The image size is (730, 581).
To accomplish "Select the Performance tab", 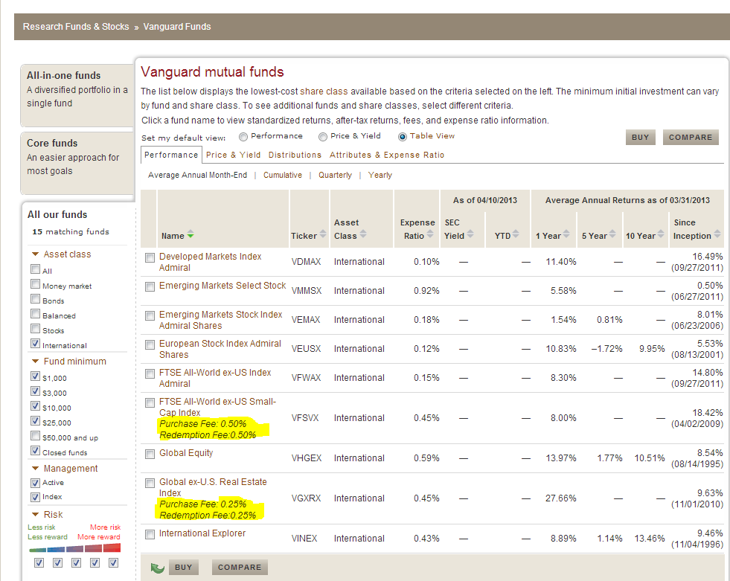I will [171, 155].
